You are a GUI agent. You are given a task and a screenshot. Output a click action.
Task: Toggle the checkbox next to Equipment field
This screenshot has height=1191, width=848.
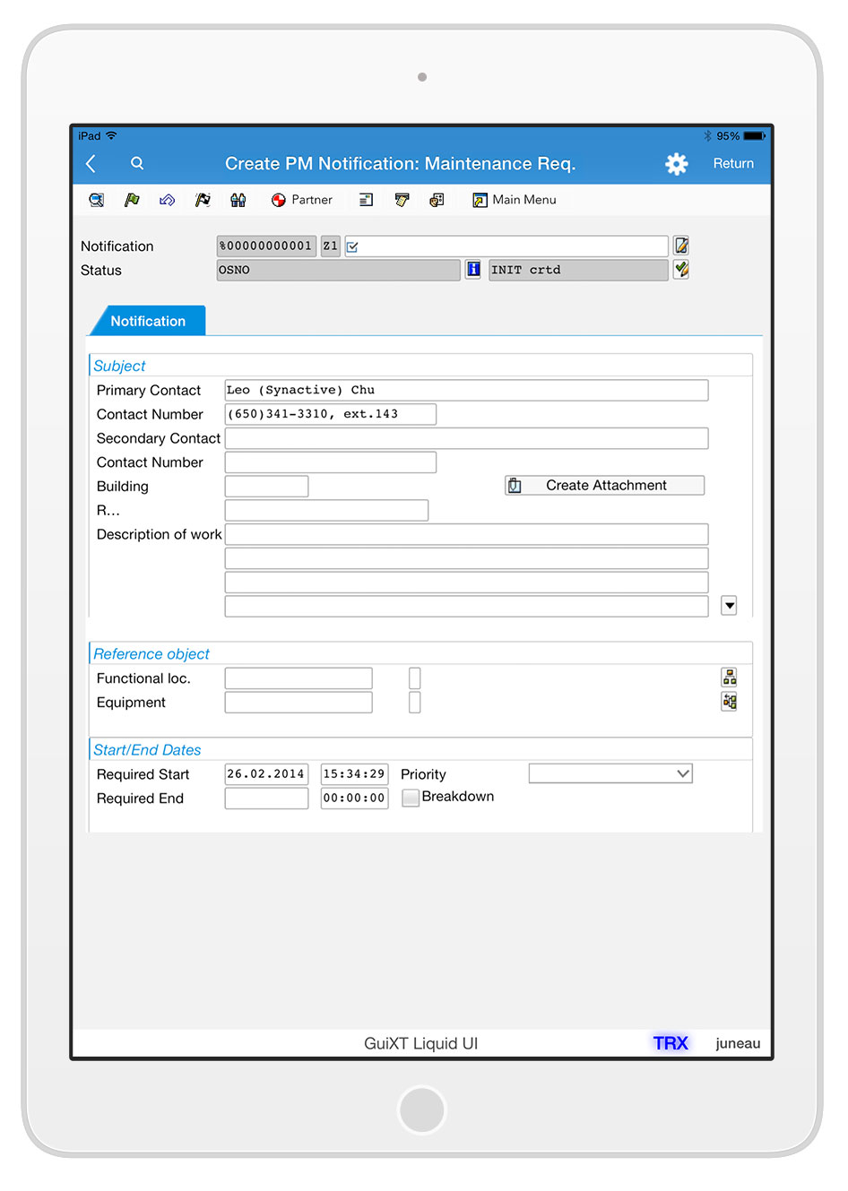(414, 703)
